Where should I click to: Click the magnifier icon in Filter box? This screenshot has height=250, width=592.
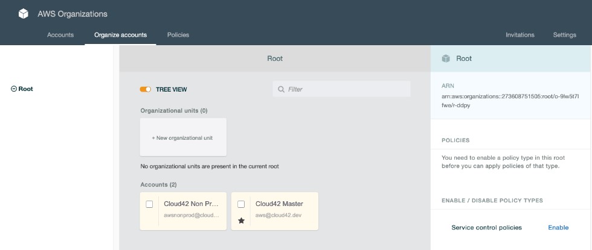281,89
